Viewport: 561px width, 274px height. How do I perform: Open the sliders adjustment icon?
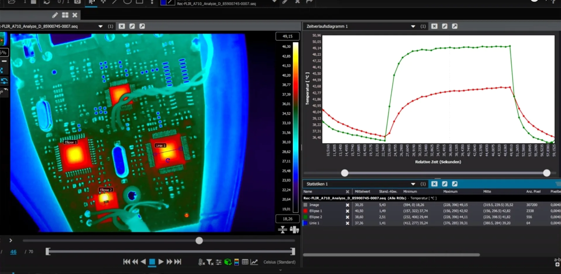point(219,262)
